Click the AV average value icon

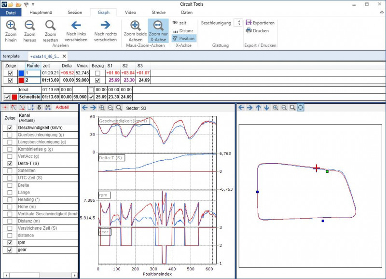(x=48, y=107)
